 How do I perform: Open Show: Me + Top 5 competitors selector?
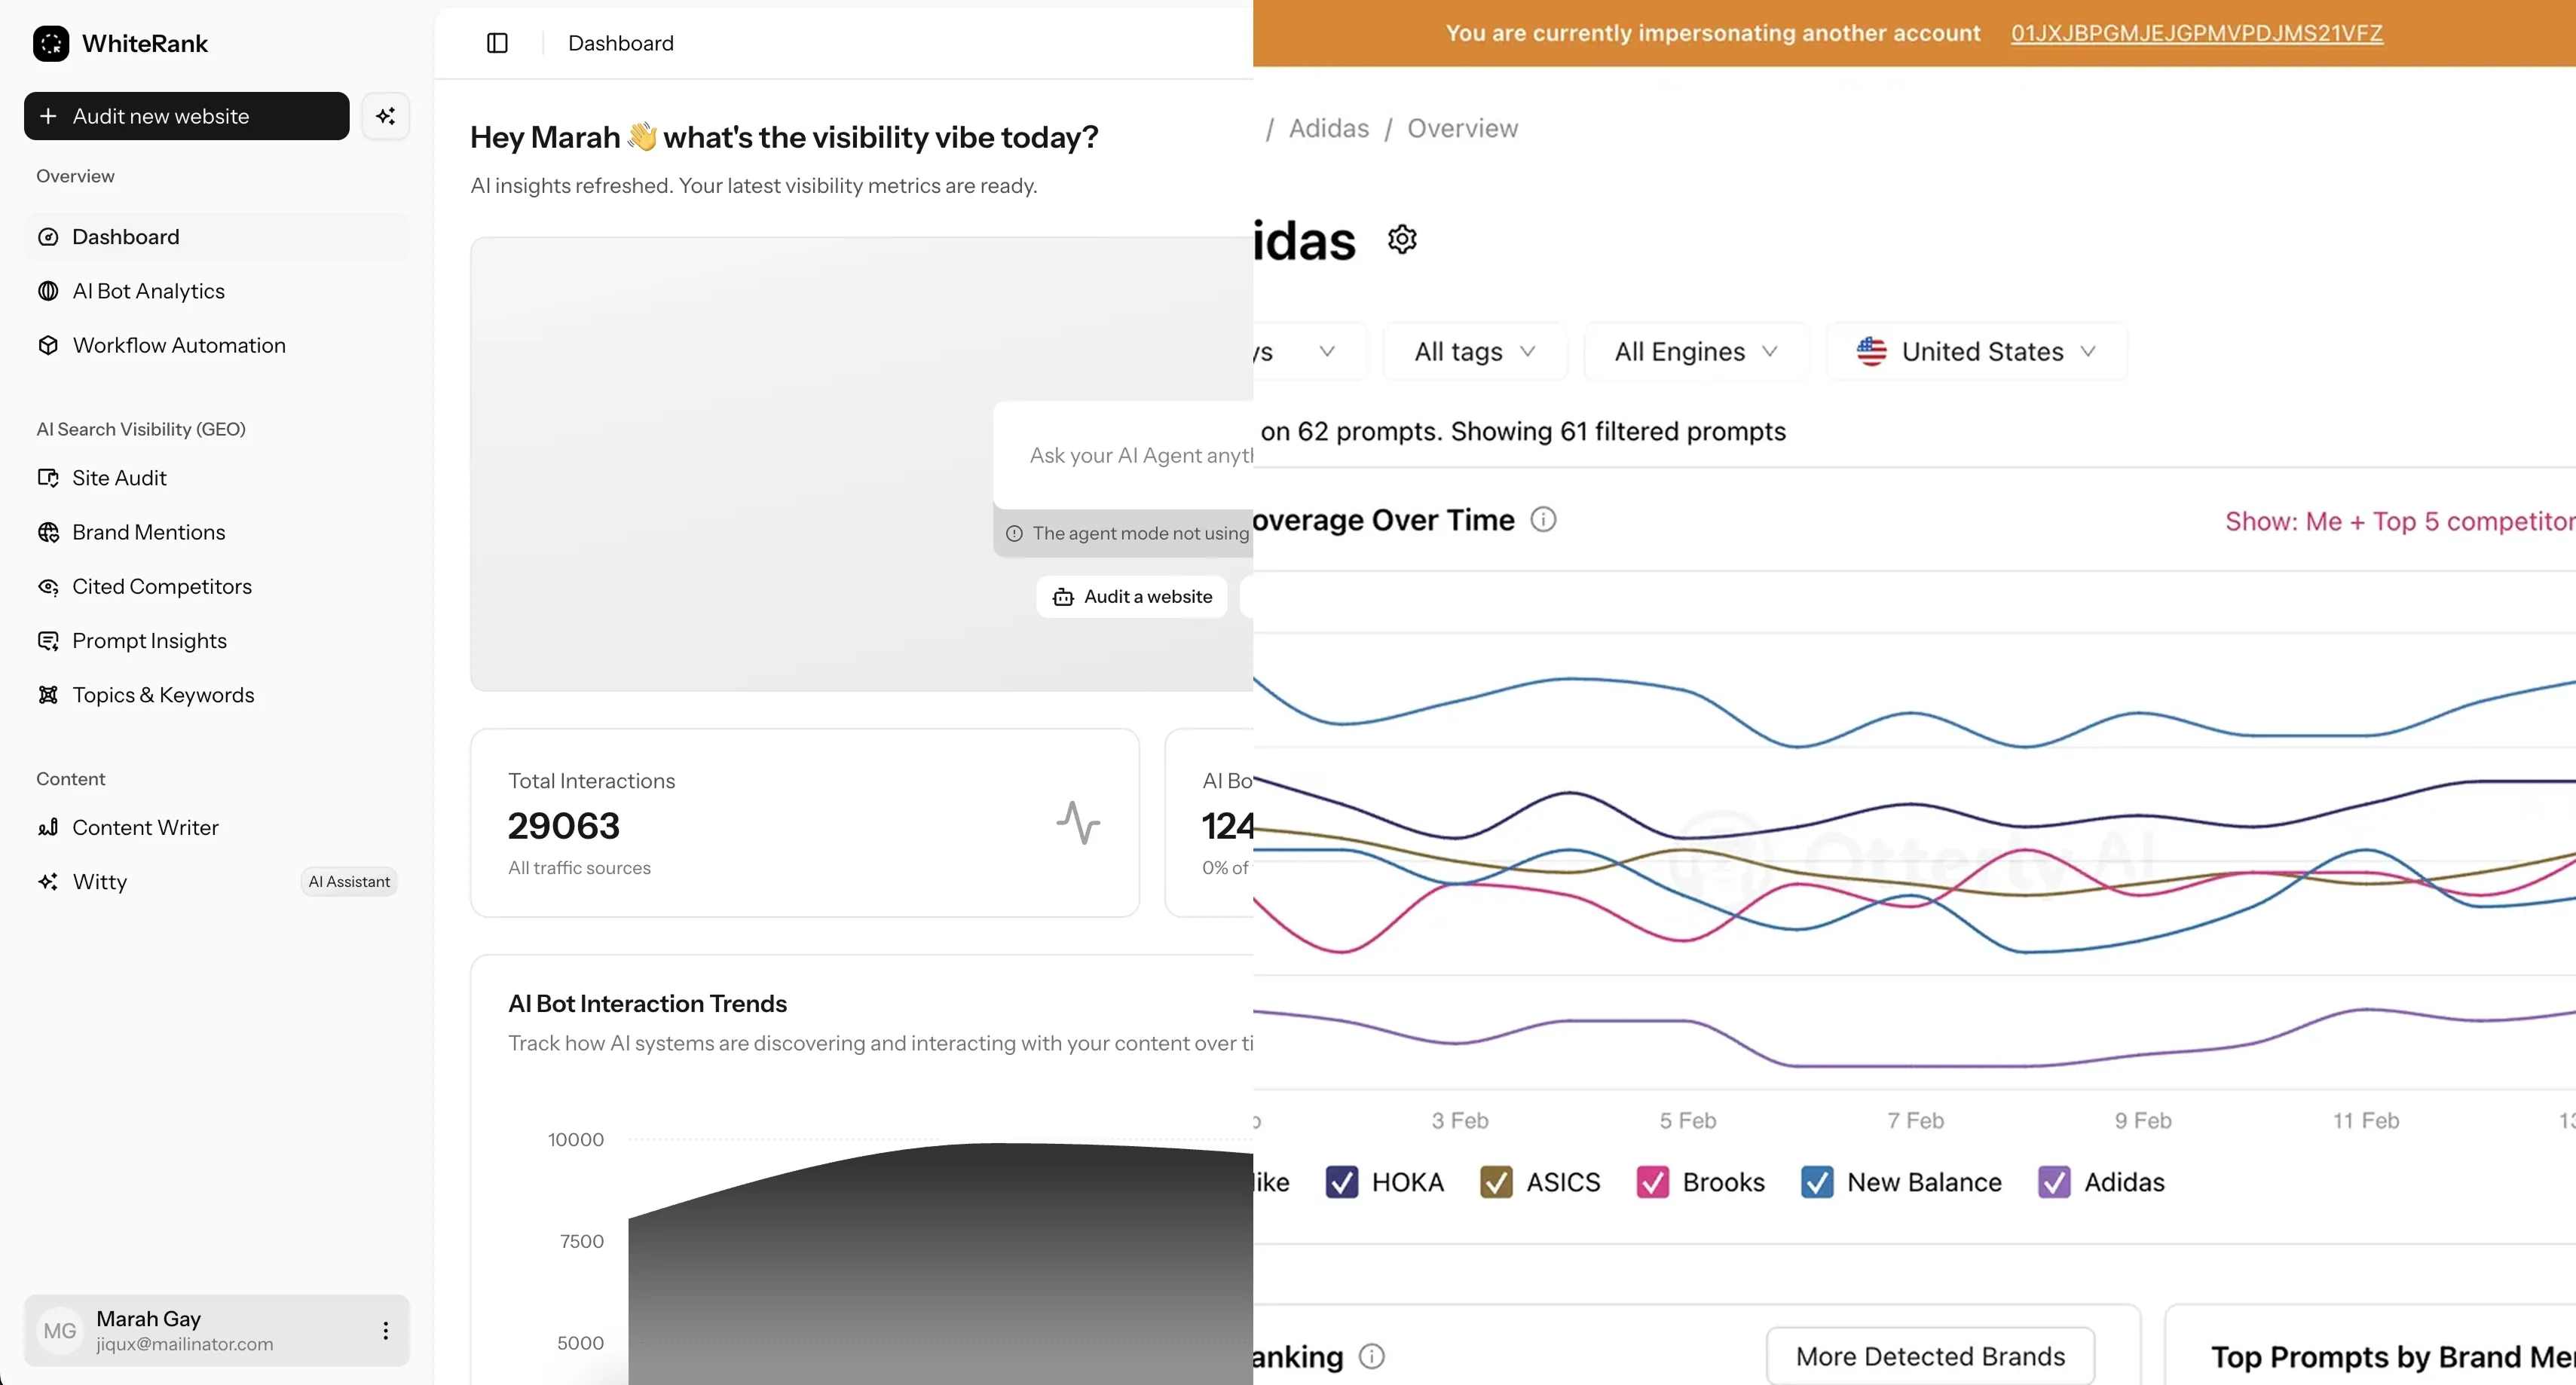[x=2400, y=521]
